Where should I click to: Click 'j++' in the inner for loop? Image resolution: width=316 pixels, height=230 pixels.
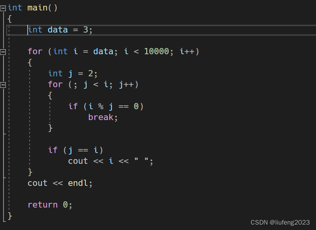point(126,84)
